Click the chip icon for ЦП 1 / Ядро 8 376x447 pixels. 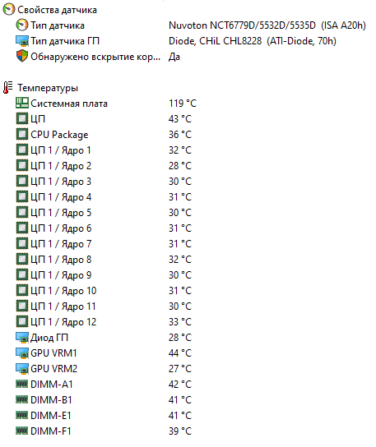tap(22, 259)
